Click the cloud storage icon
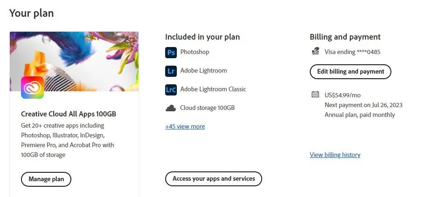The height and width of the screenshot is (197, 425). pos(170,108)
